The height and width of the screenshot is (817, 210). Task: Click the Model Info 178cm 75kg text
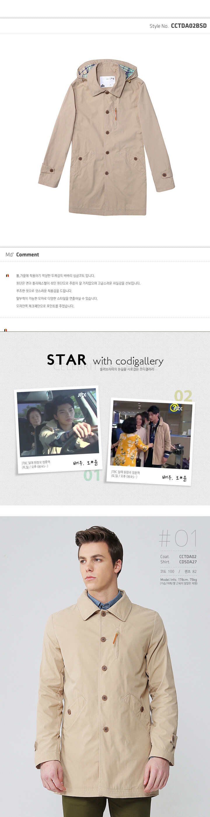click(178, 579)
